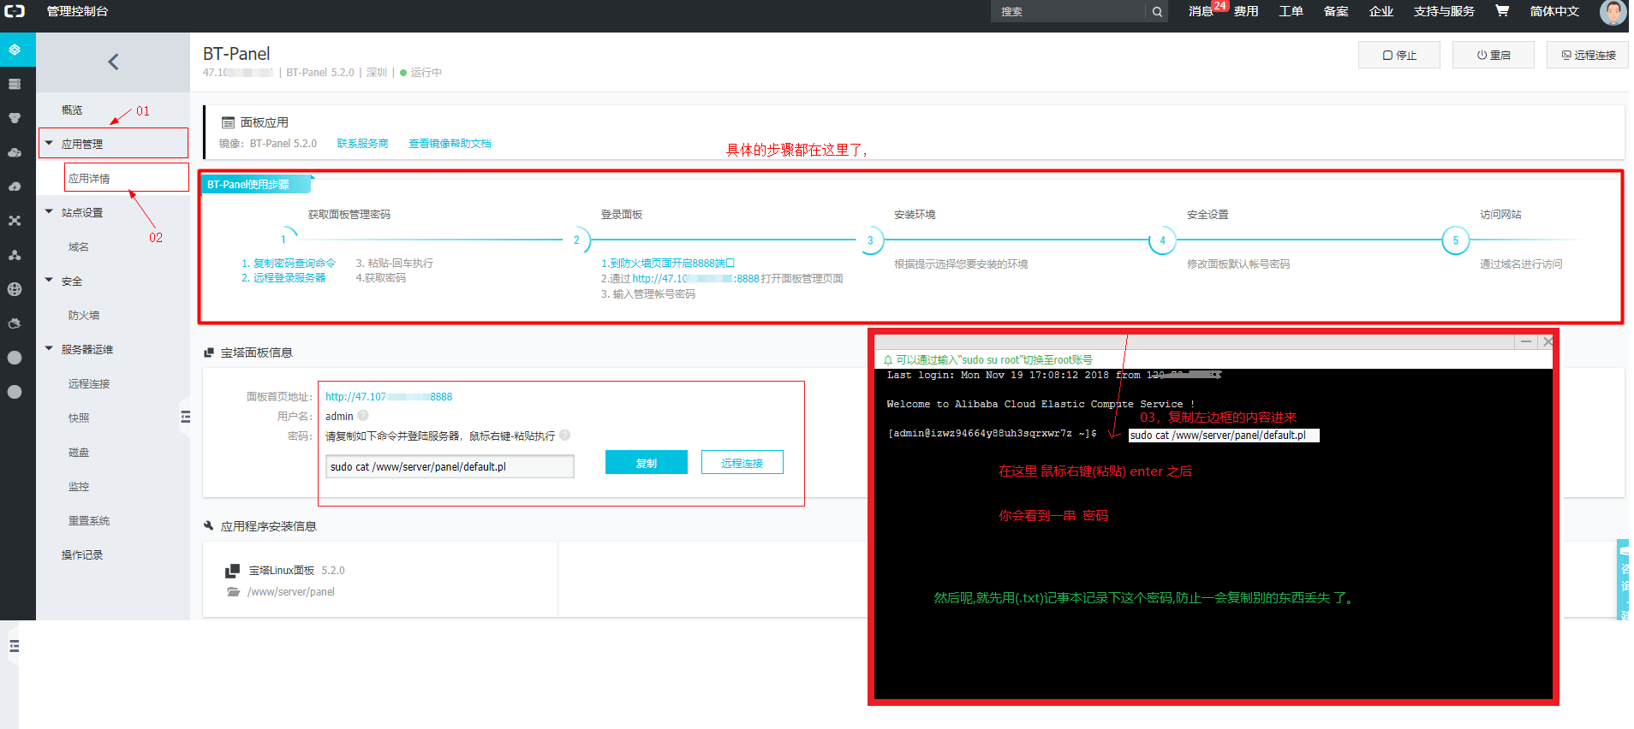Open the 查看镜像帮助文档 link
The height and width of the screenshot is (729, 1634).
point(450,144)
